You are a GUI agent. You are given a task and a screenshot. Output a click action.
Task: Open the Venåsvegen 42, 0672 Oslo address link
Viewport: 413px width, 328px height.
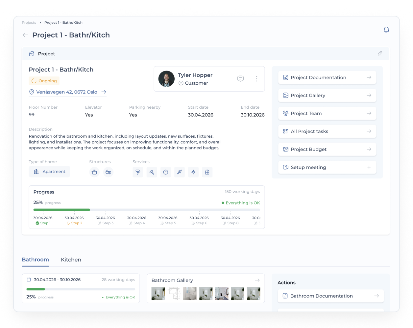[68, 92]
